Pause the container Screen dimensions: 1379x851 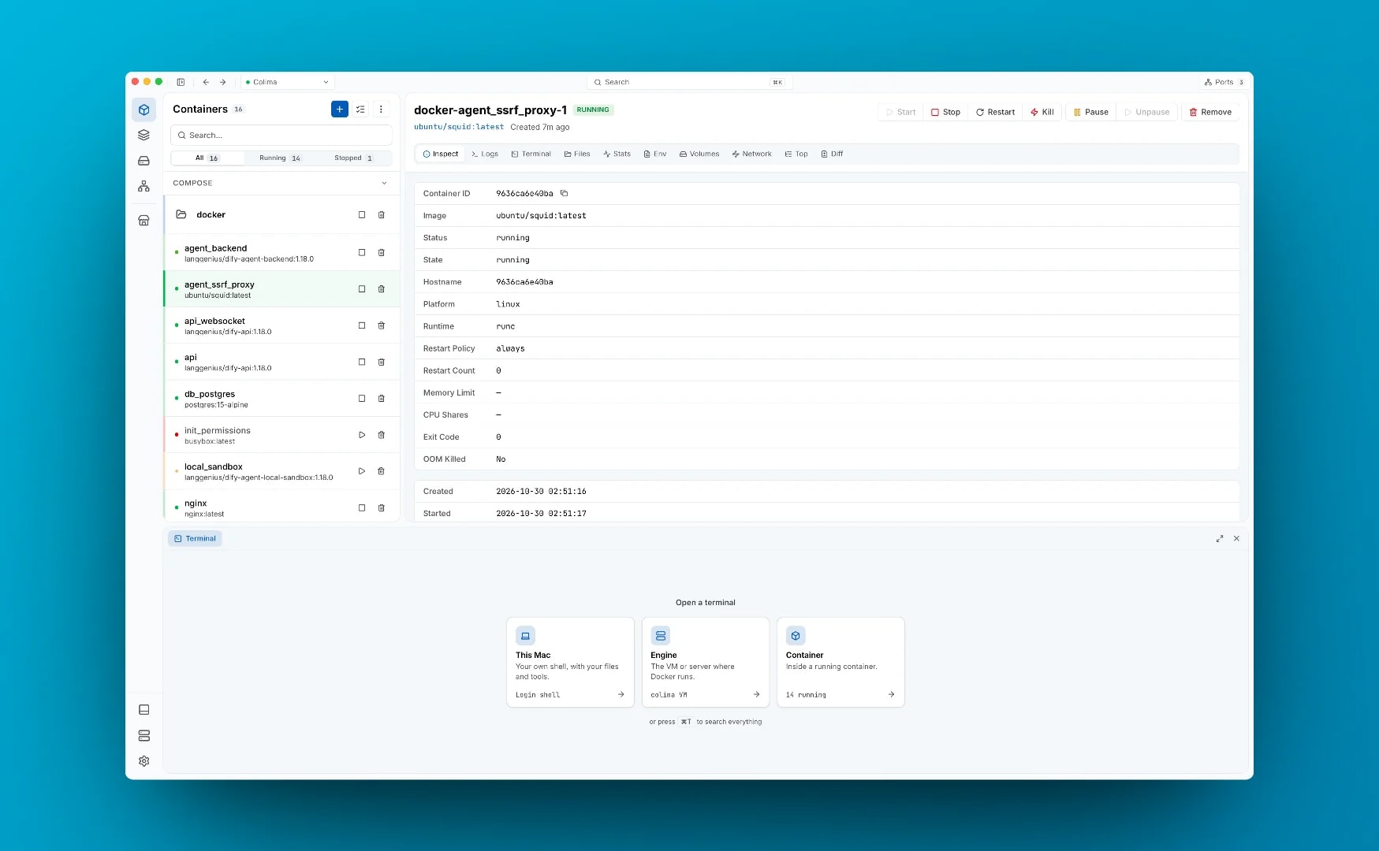(x=1091, y=113)
